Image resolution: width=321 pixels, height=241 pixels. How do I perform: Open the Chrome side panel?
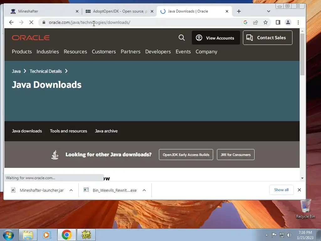click(x=278, y=22)
